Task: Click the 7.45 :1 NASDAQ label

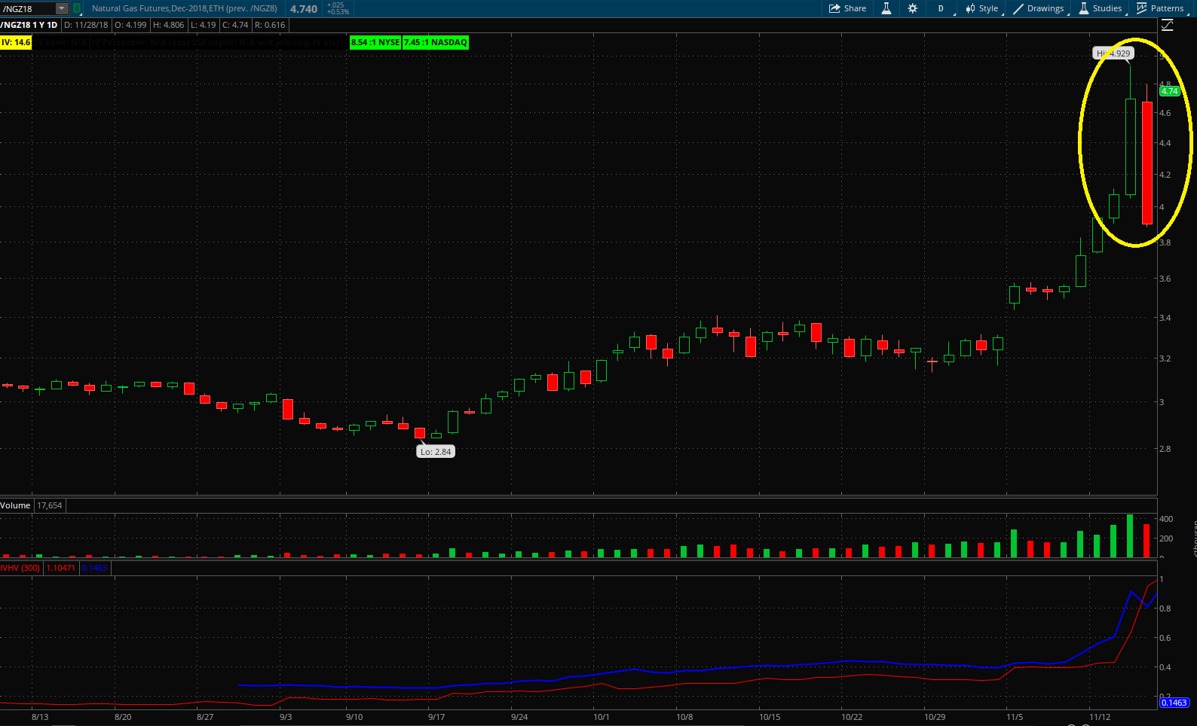Action: pos(436,42)
